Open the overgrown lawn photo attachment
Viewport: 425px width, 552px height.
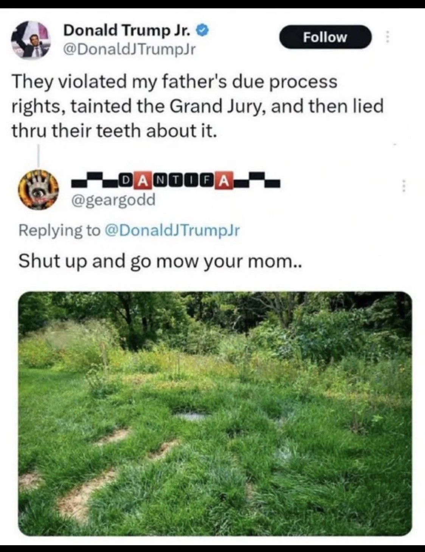click(215, 413)
